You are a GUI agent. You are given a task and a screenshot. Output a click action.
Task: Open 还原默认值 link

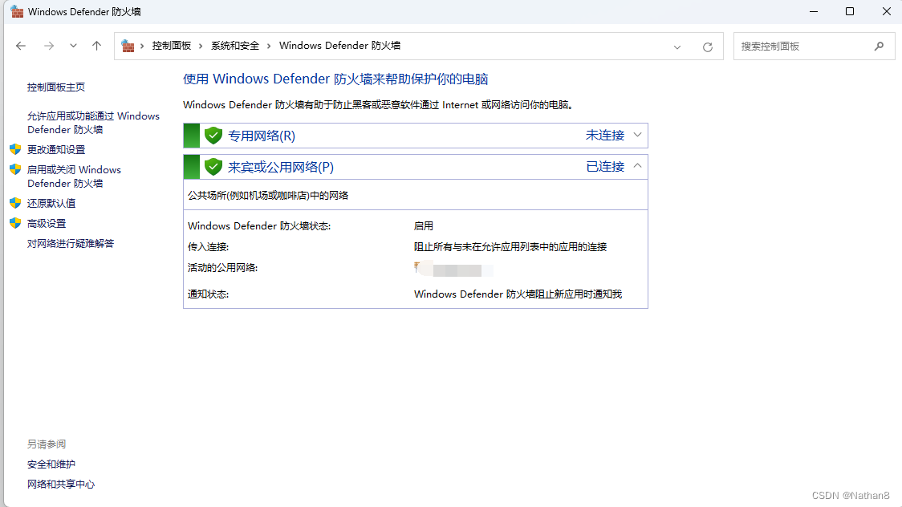point(51,204)
